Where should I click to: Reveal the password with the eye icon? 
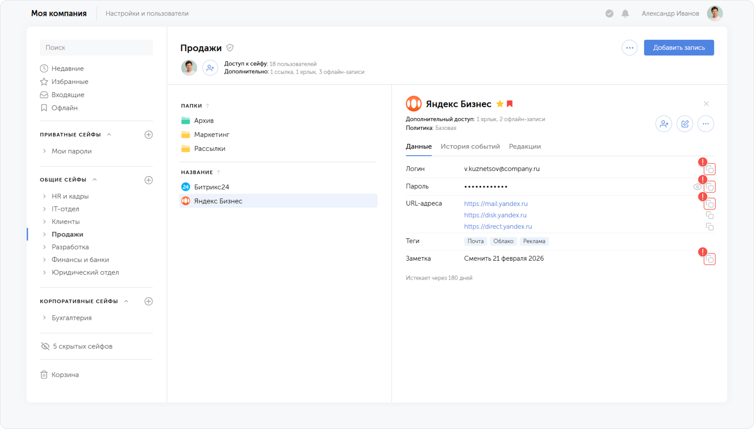[697, 186]
